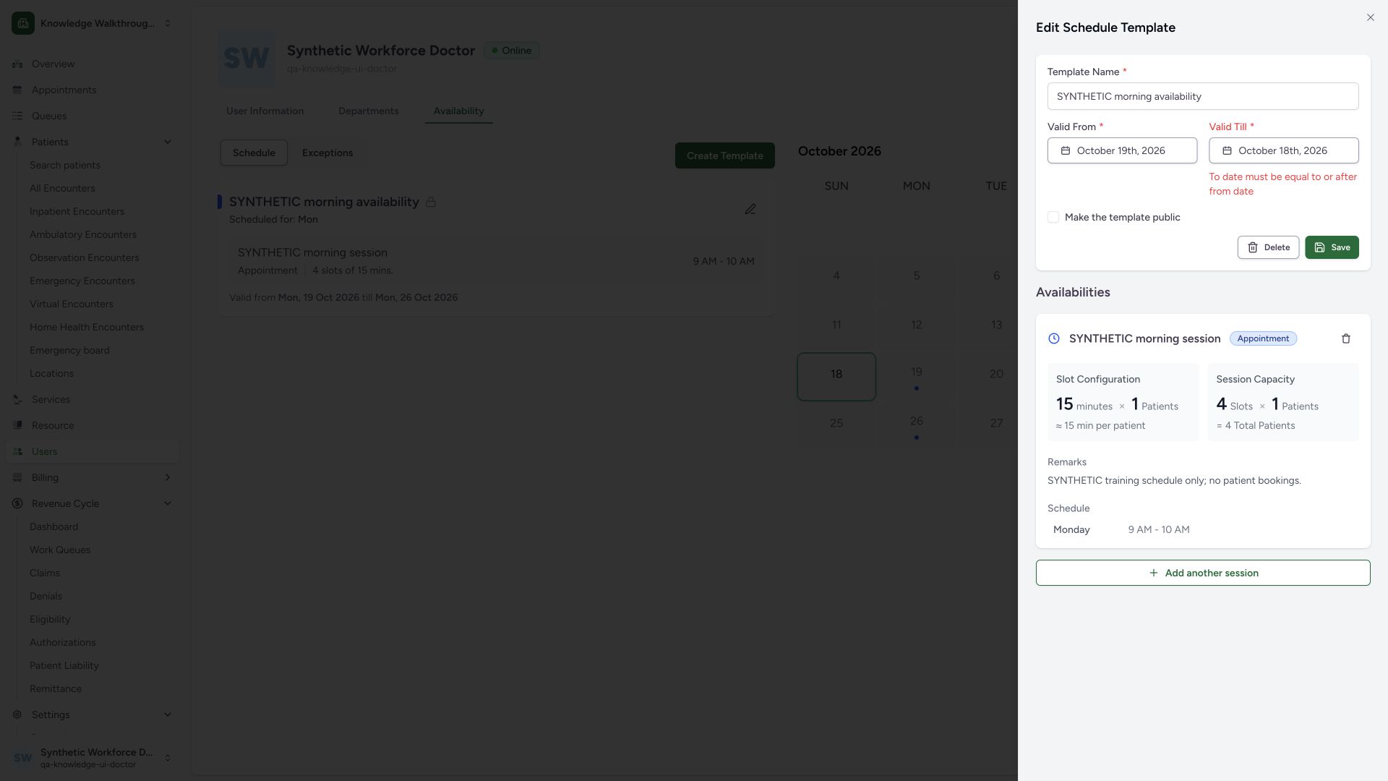Click the Queues list icon in sidebar
This screenshot has height=781, width=1388.
pos(17,116)
